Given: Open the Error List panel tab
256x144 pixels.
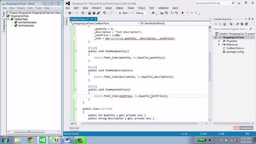Looking at the screenshot, I should click(x=74, y=128).
